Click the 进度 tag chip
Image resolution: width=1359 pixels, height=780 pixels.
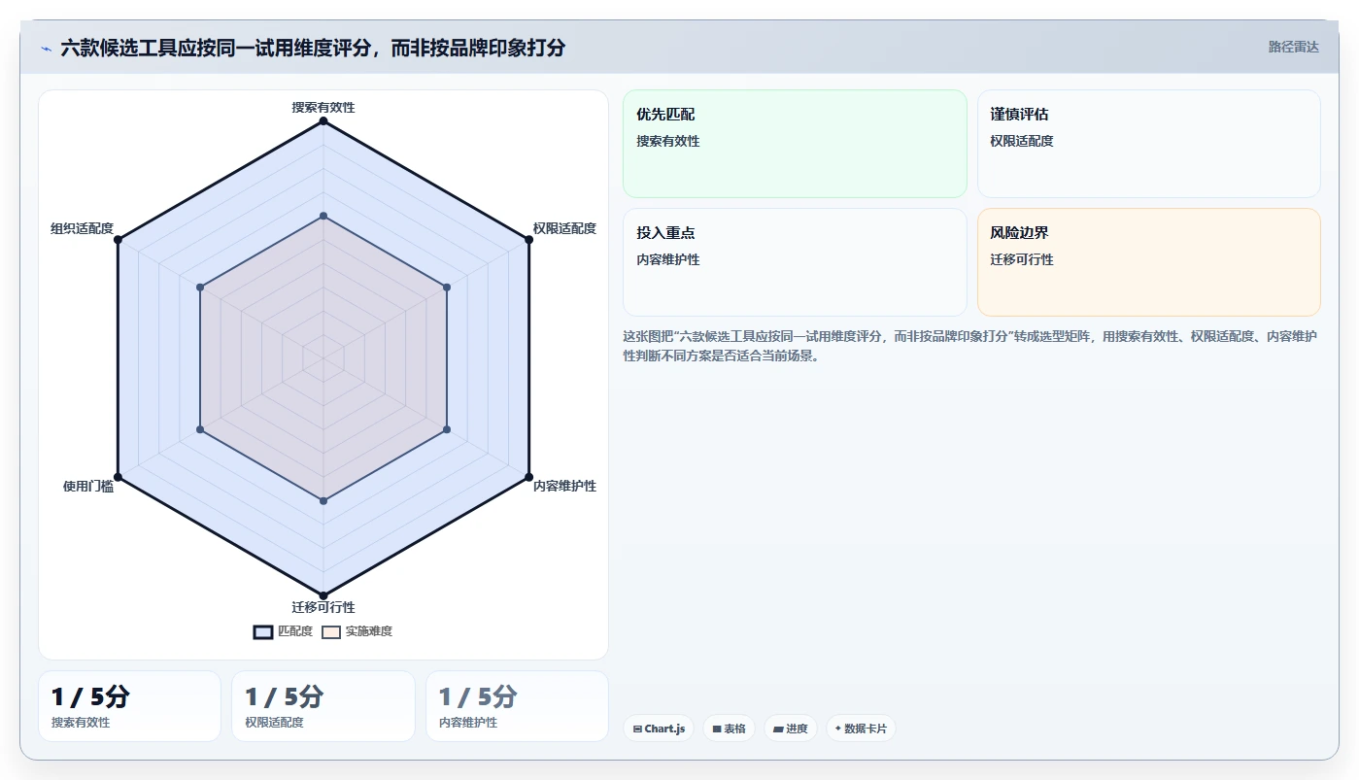pos(790,729)
